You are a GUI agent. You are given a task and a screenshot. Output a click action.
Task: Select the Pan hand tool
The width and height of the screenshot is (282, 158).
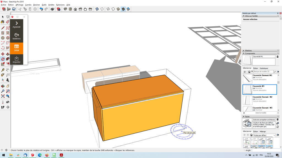click(x=8, y=86)
